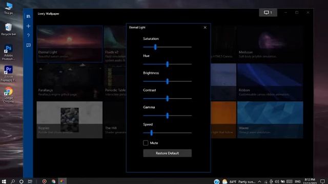Expand the hidden system tray icons
Image resolution: width=328 pixels, height=184 pixels.
tap(259, 182)
